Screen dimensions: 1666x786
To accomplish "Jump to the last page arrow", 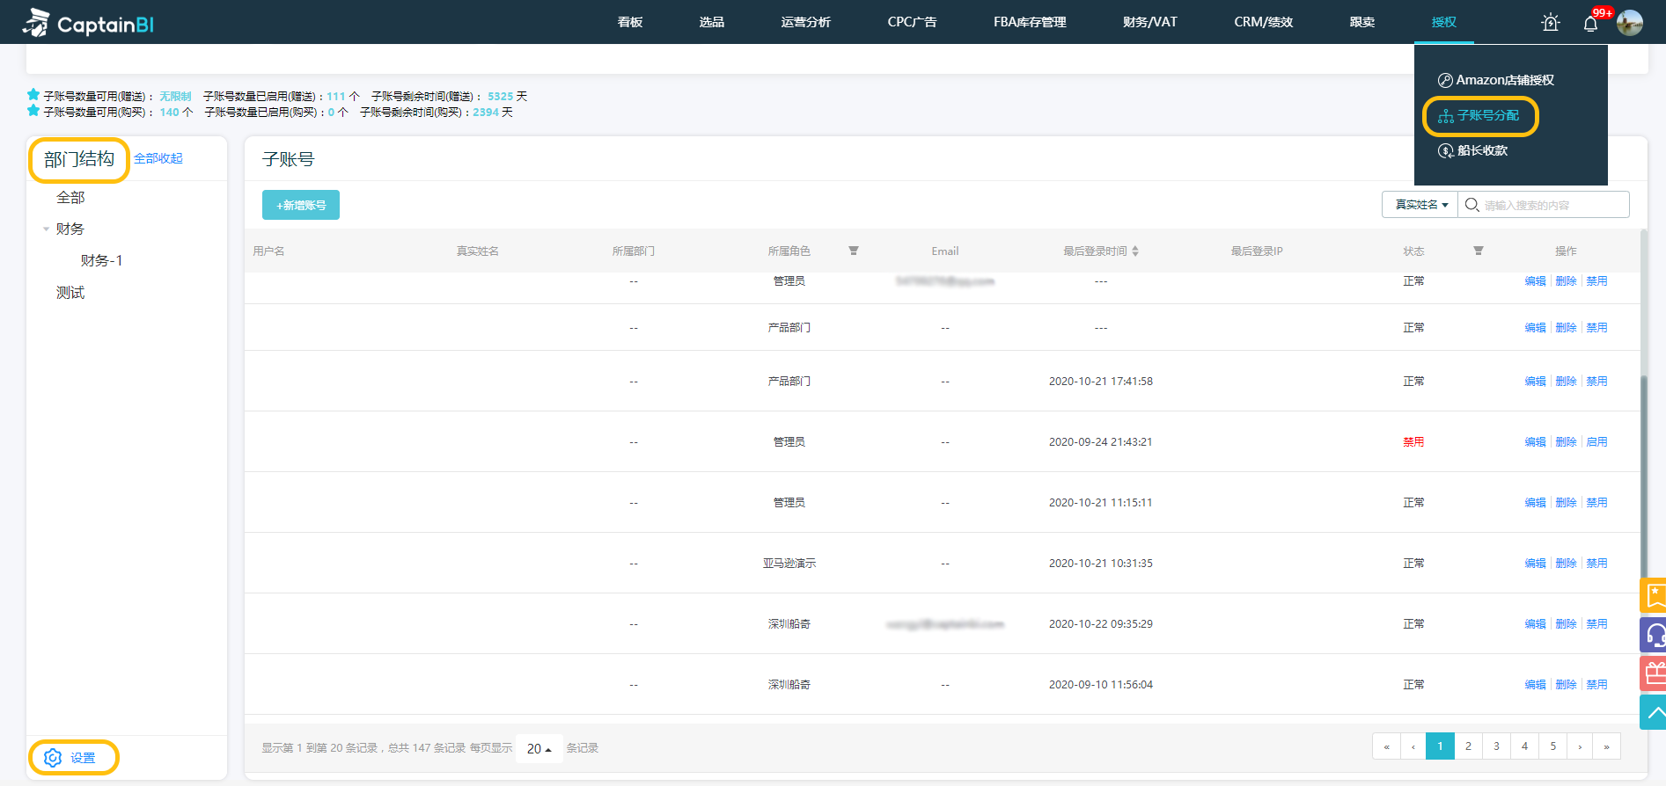I will (1606, 746).
